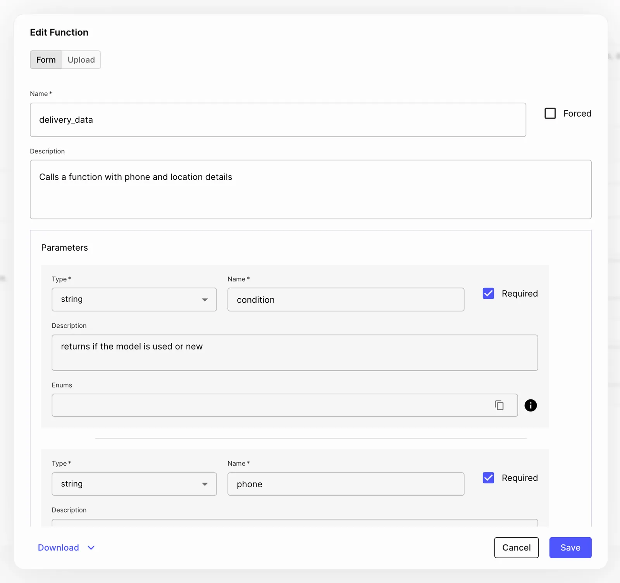Open Type dropdown for condition parameter
620x583 pixels.
click(134, 299)
